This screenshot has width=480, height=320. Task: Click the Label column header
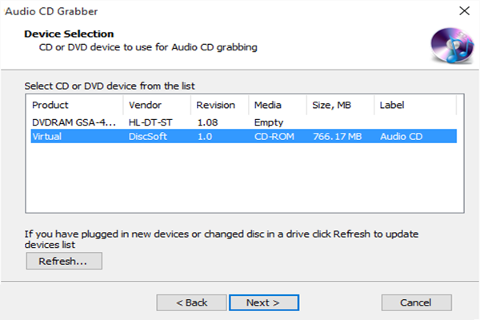pos(415,105)
